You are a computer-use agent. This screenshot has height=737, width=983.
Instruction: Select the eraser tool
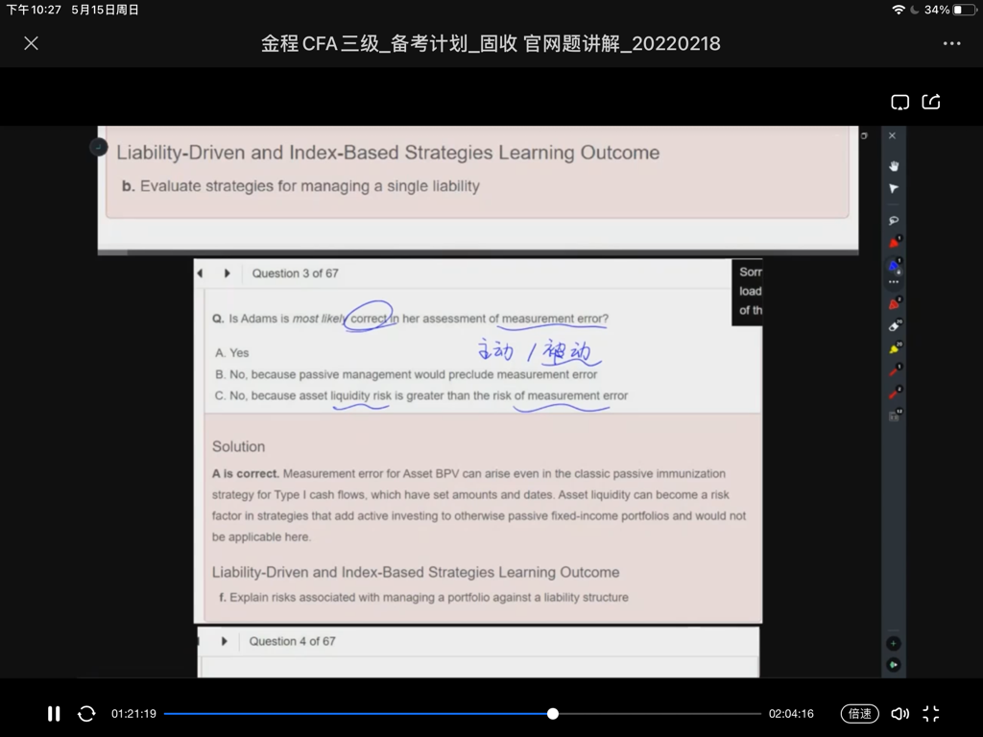[x=894, y=326]
